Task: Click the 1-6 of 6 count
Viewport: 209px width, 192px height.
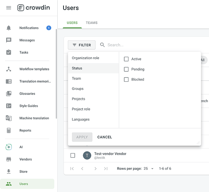Action: click(165, 169)
